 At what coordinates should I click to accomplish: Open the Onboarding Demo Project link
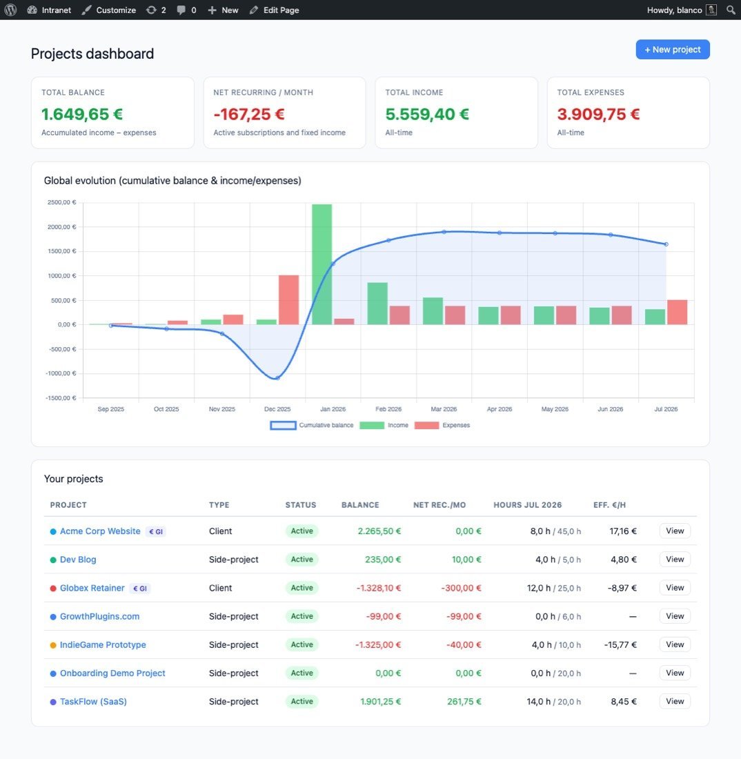pyautogui.click(x=112, y=673)
